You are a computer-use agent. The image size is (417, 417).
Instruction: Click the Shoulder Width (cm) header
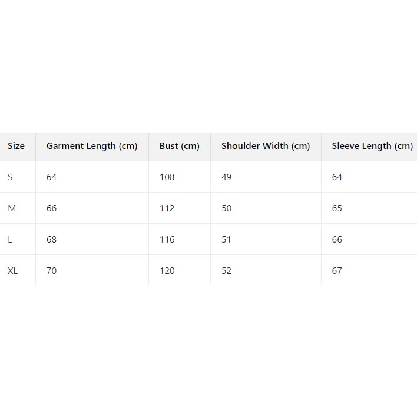tap(266, 146)
